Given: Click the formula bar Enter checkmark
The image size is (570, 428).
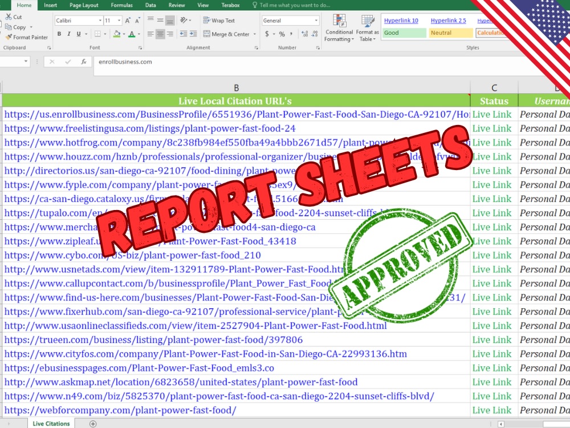Looking at the screenshot, I should point(68,62).
